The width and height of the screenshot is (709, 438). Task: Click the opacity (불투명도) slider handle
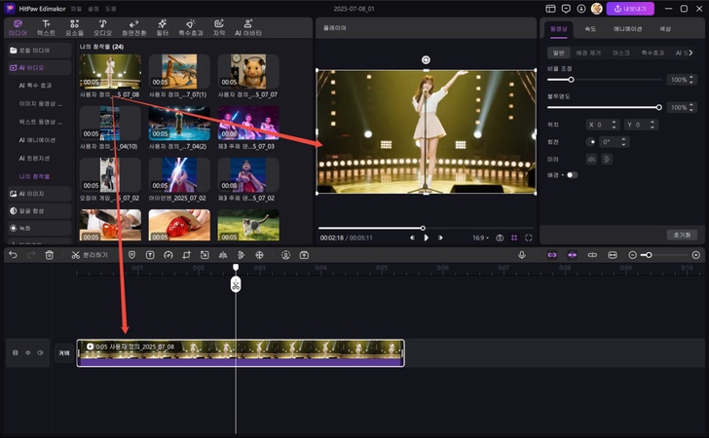(x=658, y=108)
